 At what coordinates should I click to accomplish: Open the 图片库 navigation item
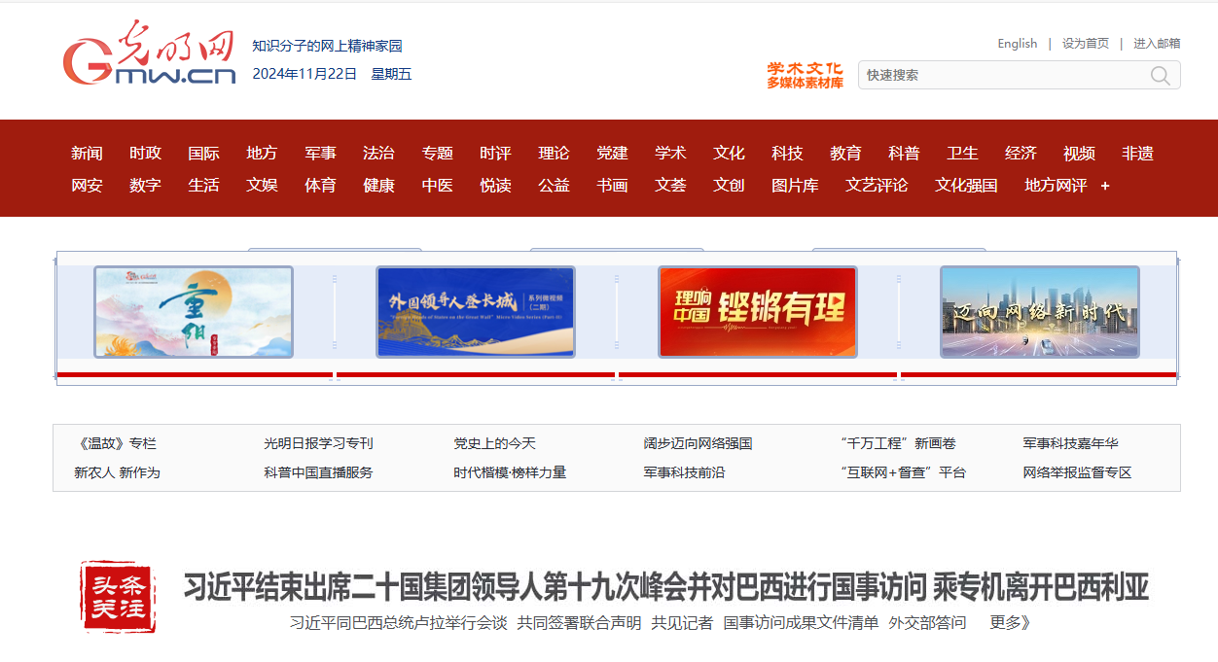(x=795, y=186)
